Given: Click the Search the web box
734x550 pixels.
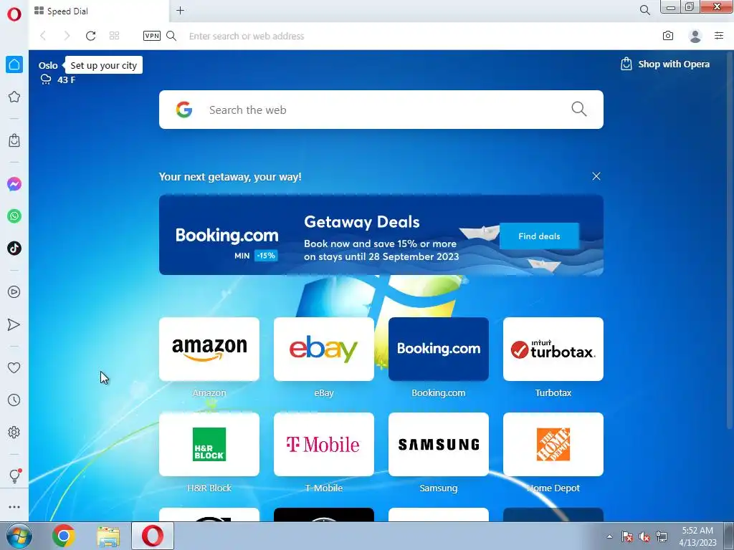Looking at the screenshot, I should coord(381,110).
